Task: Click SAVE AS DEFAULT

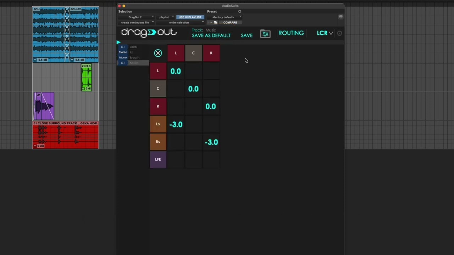Action: pos(211,35)
